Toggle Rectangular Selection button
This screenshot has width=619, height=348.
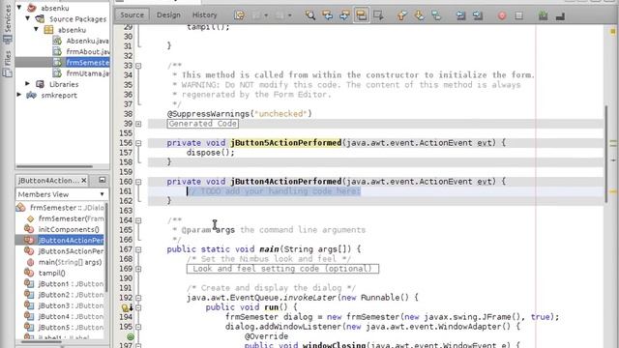(378, 15)
